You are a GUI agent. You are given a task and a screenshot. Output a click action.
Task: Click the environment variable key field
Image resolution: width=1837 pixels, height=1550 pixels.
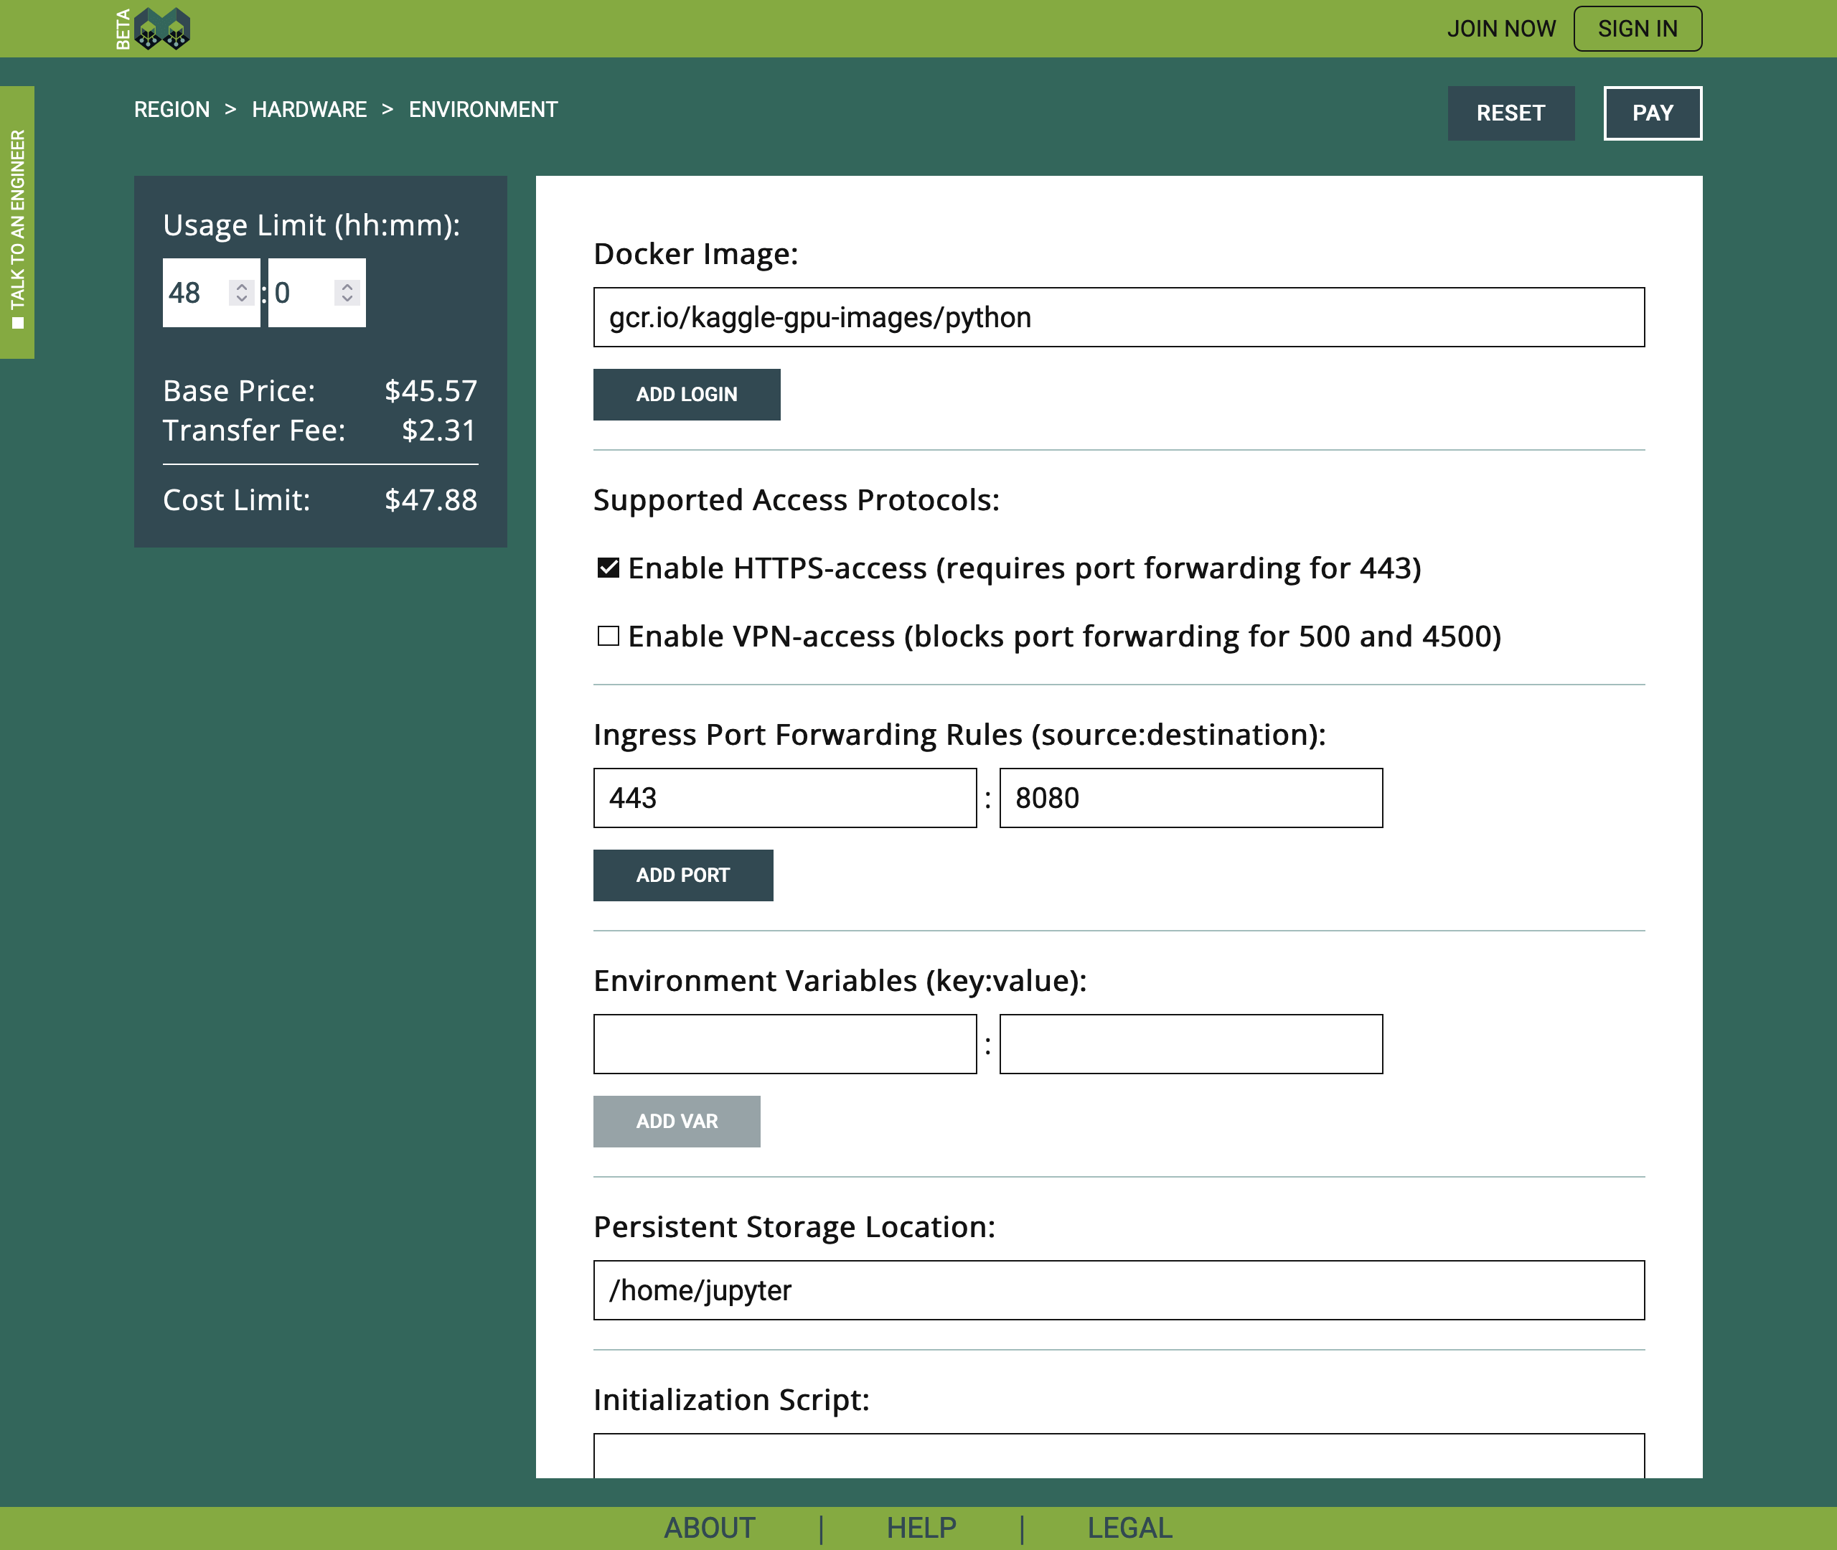click(784, 1044)
